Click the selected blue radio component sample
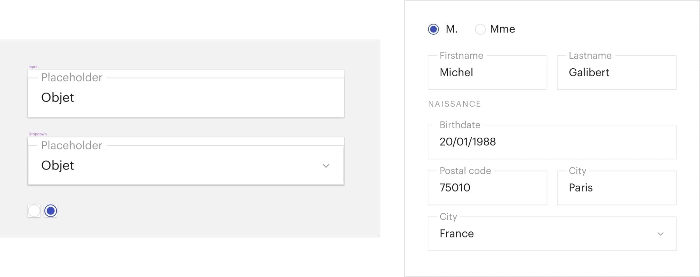Viewport: 700px width, 277px height. (51, 211)
